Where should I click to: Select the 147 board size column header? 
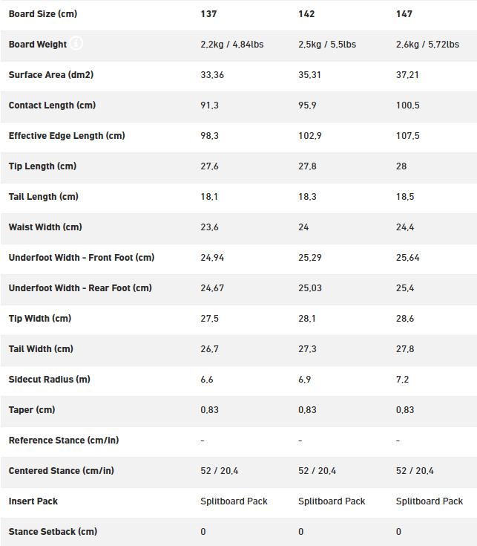[x=404, y=14]
